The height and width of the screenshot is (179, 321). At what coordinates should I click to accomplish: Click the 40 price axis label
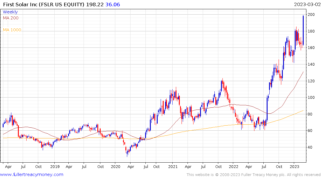point(310,147)
